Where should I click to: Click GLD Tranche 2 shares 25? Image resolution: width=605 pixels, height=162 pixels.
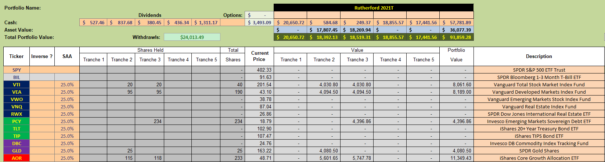pyautogui.click(x=121, y=151)
